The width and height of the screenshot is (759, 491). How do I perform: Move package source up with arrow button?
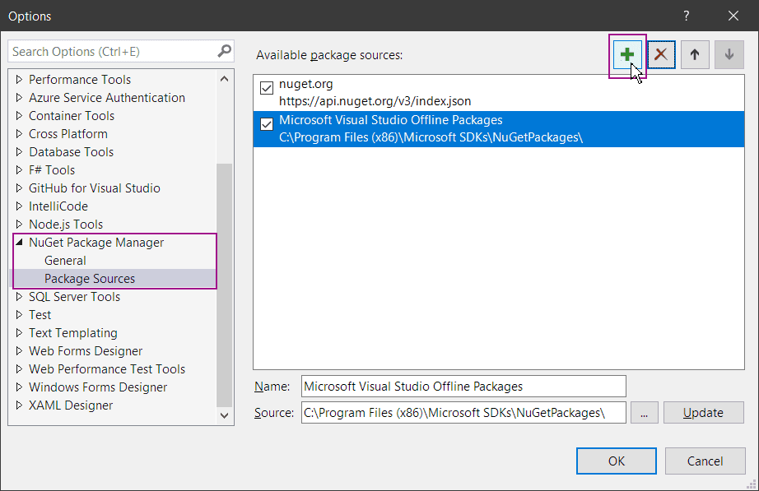tap(695, 55)
